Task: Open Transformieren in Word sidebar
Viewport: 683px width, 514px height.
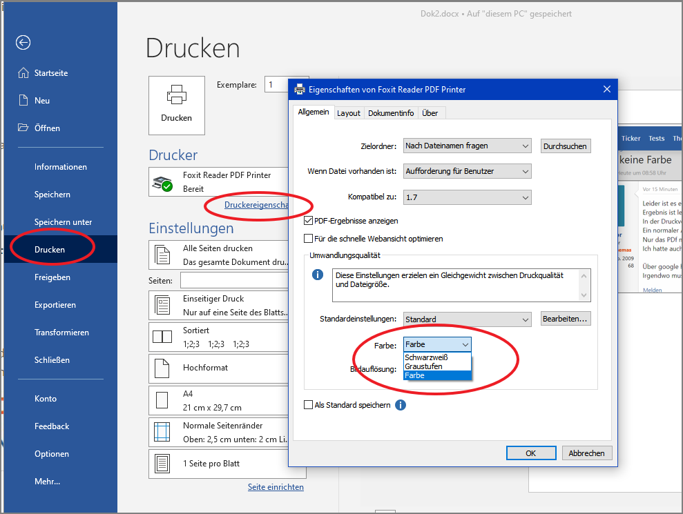Action: [61, 332]
